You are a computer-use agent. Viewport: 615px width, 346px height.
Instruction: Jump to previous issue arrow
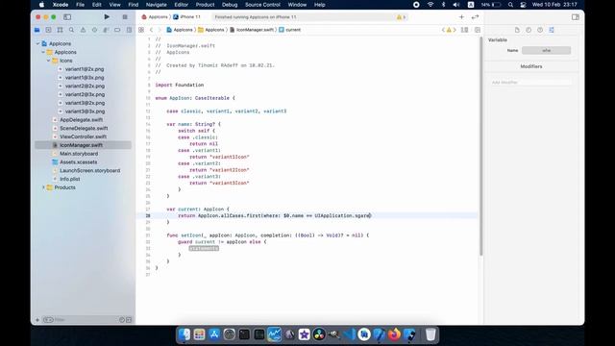[x=443, y=30]
